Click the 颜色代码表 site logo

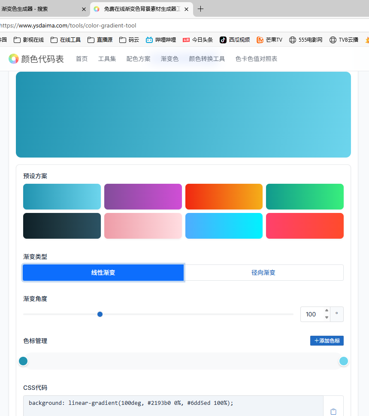[36, 59]
